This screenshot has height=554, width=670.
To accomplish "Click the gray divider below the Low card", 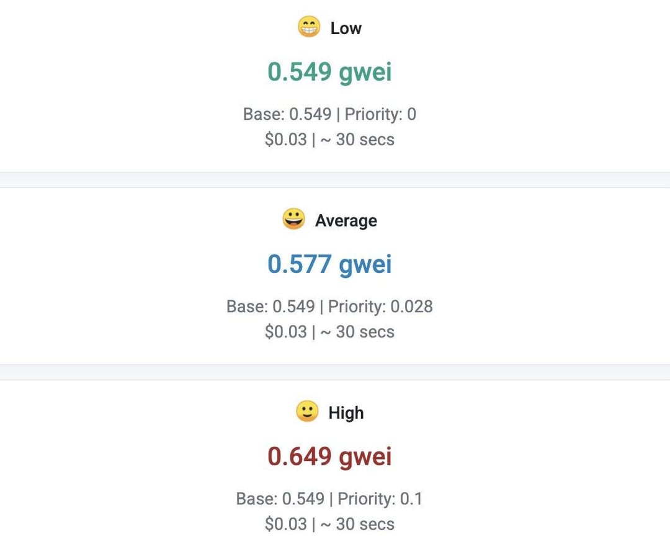I will [335, 180].
